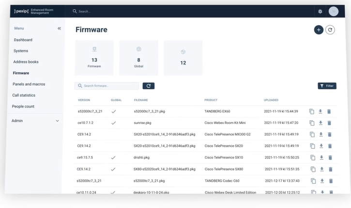The width and height of the screenshot is (351, 208).
Task: Open the user avatar menu
Action: (x=333, y=11)
